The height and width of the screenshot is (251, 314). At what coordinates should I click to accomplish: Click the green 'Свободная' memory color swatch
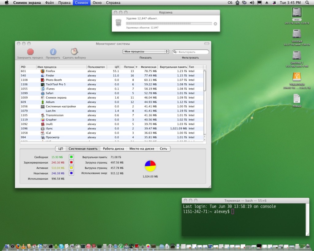71,157
